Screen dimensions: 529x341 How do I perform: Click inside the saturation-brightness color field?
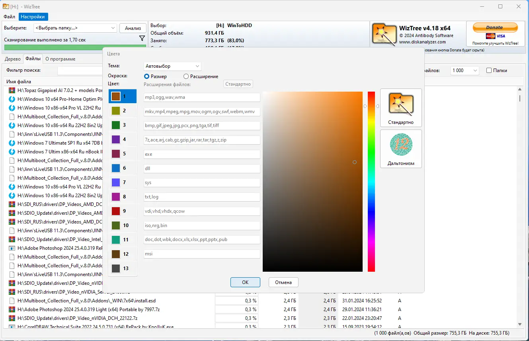[312, 182]
